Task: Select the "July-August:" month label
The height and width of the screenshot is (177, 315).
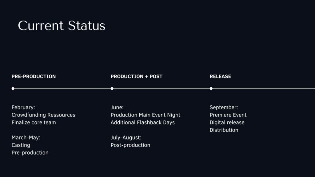Action: (126, 138)
